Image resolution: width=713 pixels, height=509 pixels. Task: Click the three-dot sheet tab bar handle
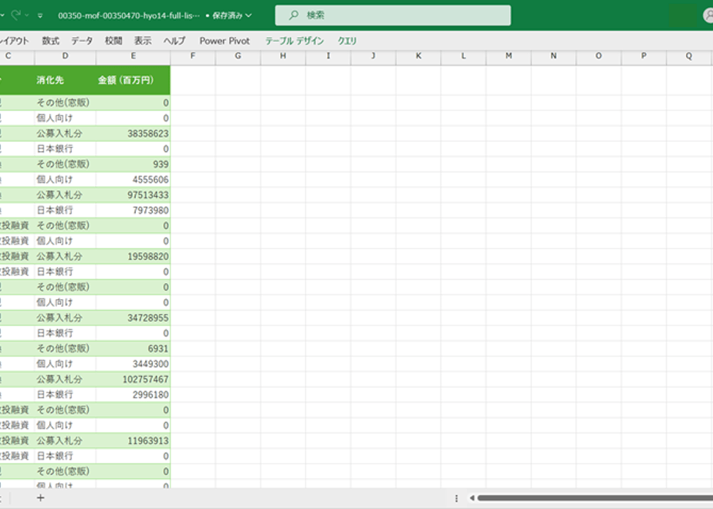456,498
